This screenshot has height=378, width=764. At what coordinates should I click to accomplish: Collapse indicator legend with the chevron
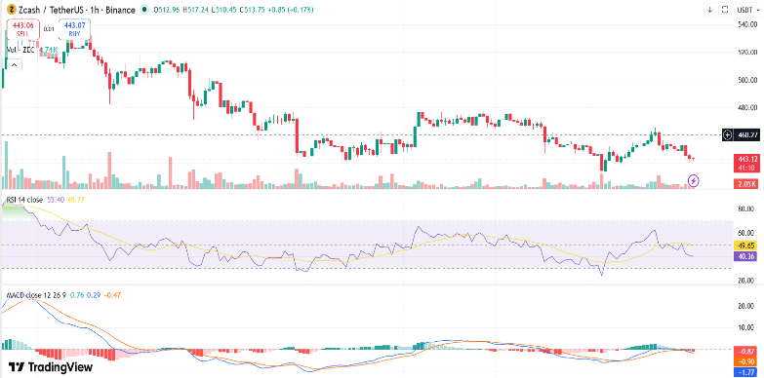(14, 64)
